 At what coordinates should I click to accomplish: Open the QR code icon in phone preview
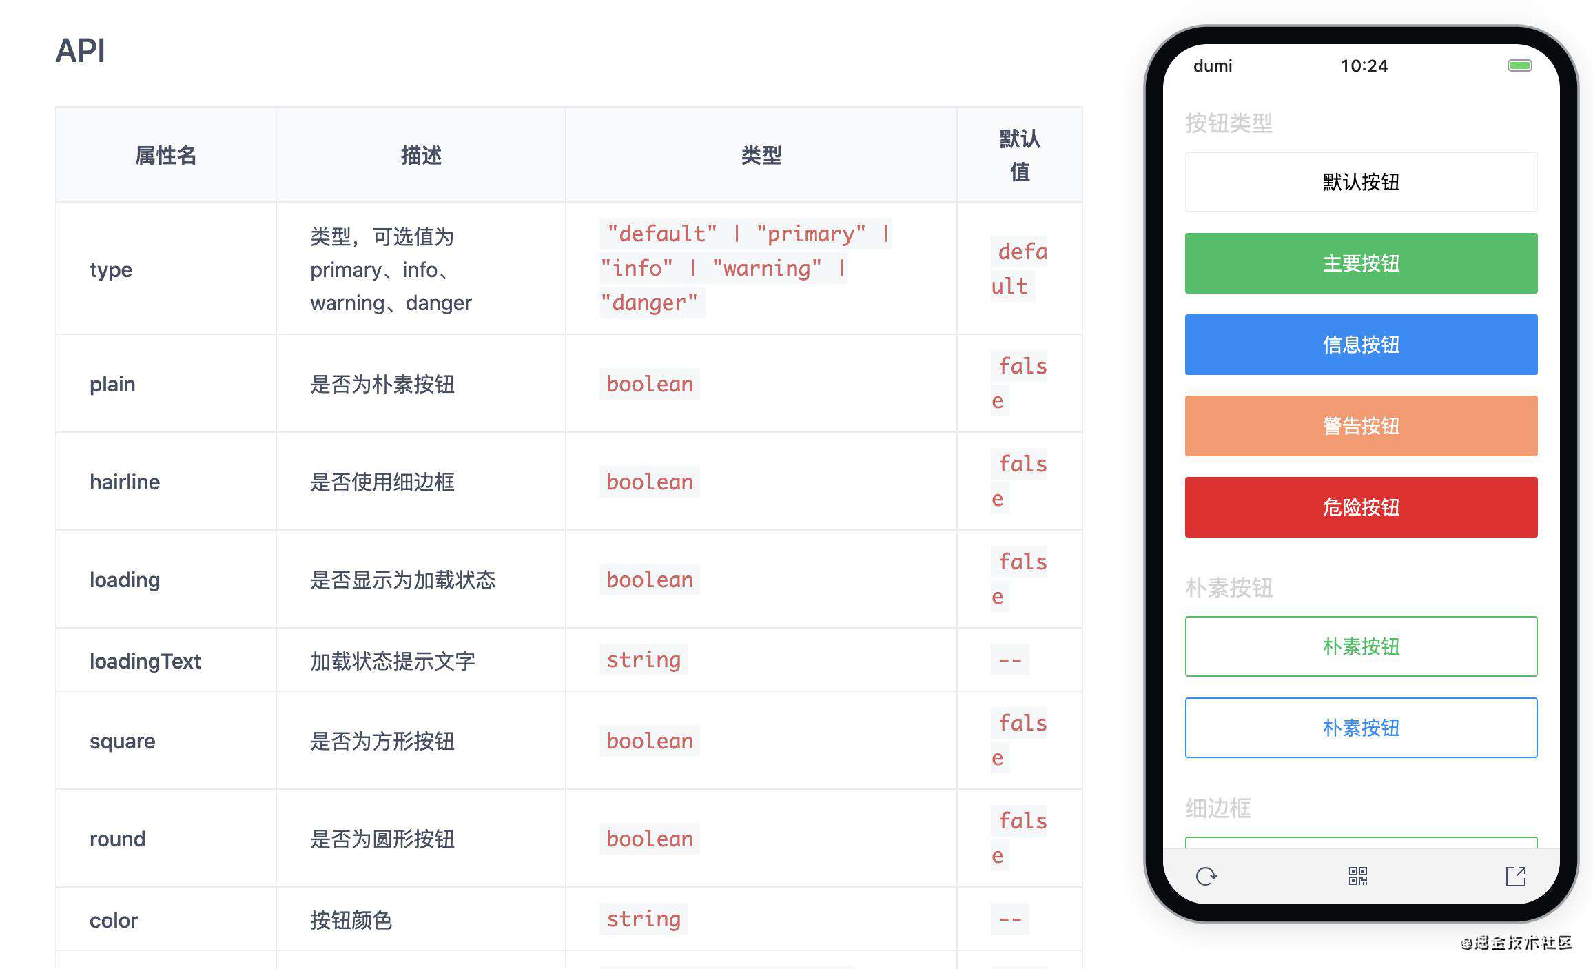tap(1358, 876)
